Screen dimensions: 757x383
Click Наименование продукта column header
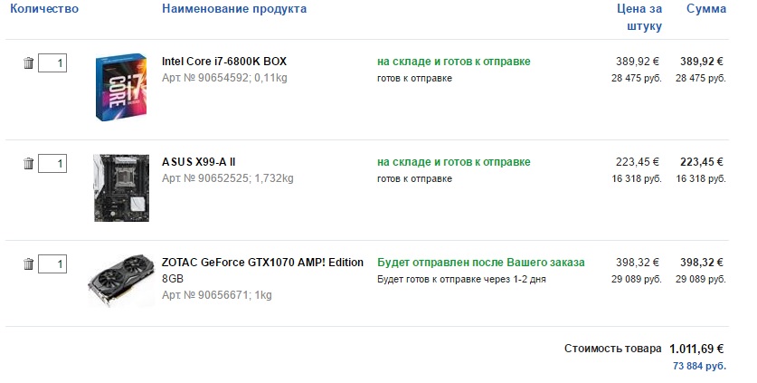pos(234,9)
